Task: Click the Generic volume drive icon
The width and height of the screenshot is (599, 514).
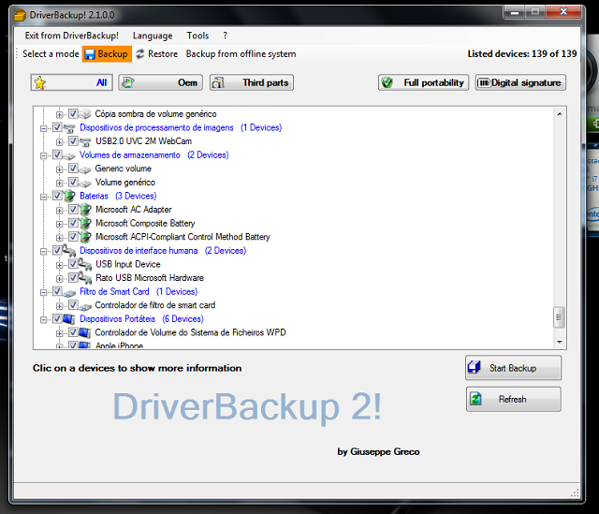Action: pyautogui.click(x=85, y=169)
